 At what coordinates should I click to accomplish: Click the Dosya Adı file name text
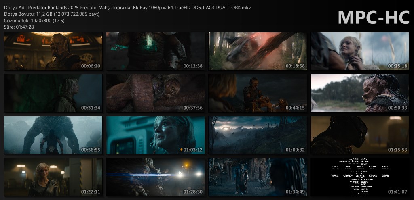point(127,8)
